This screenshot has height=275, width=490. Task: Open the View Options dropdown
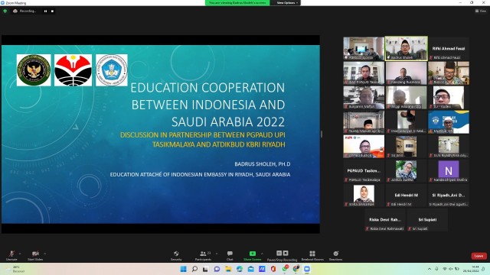pyautogui.click(x=287, y=3)
